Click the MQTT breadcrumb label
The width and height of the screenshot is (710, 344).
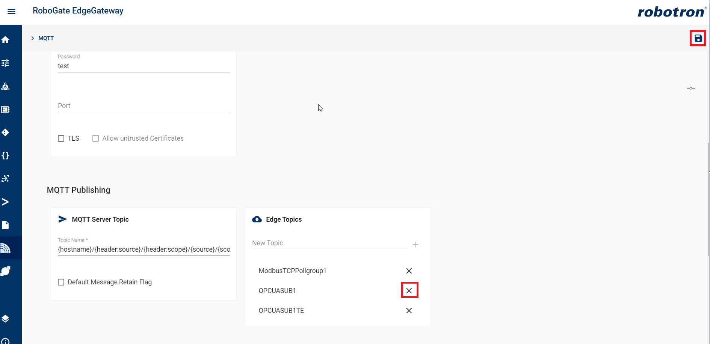(46, 38)
